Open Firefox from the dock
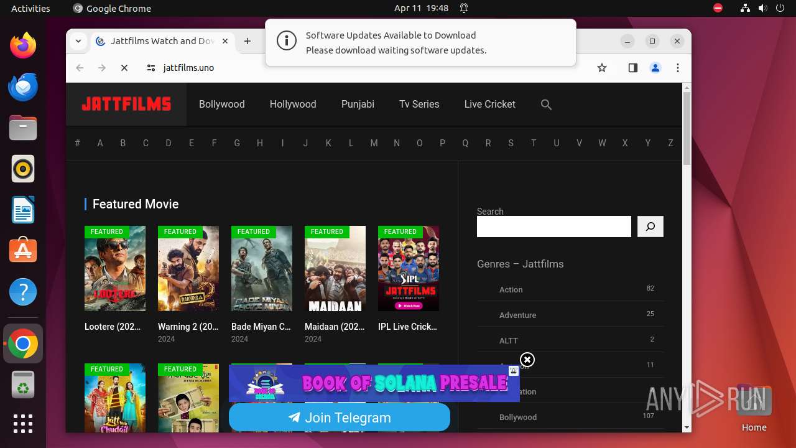 (23, 45)
